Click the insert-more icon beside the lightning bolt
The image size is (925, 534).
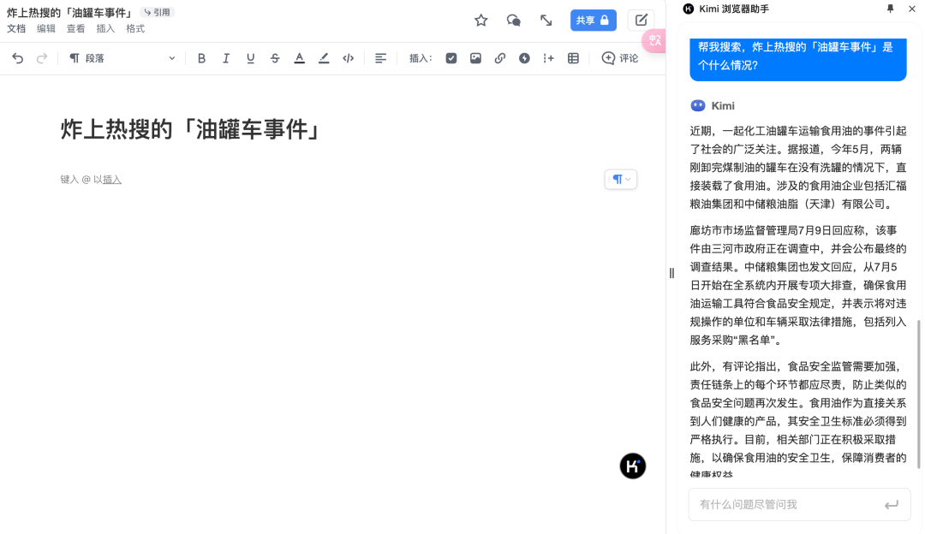pyautogui.click(x=549, y=58)
